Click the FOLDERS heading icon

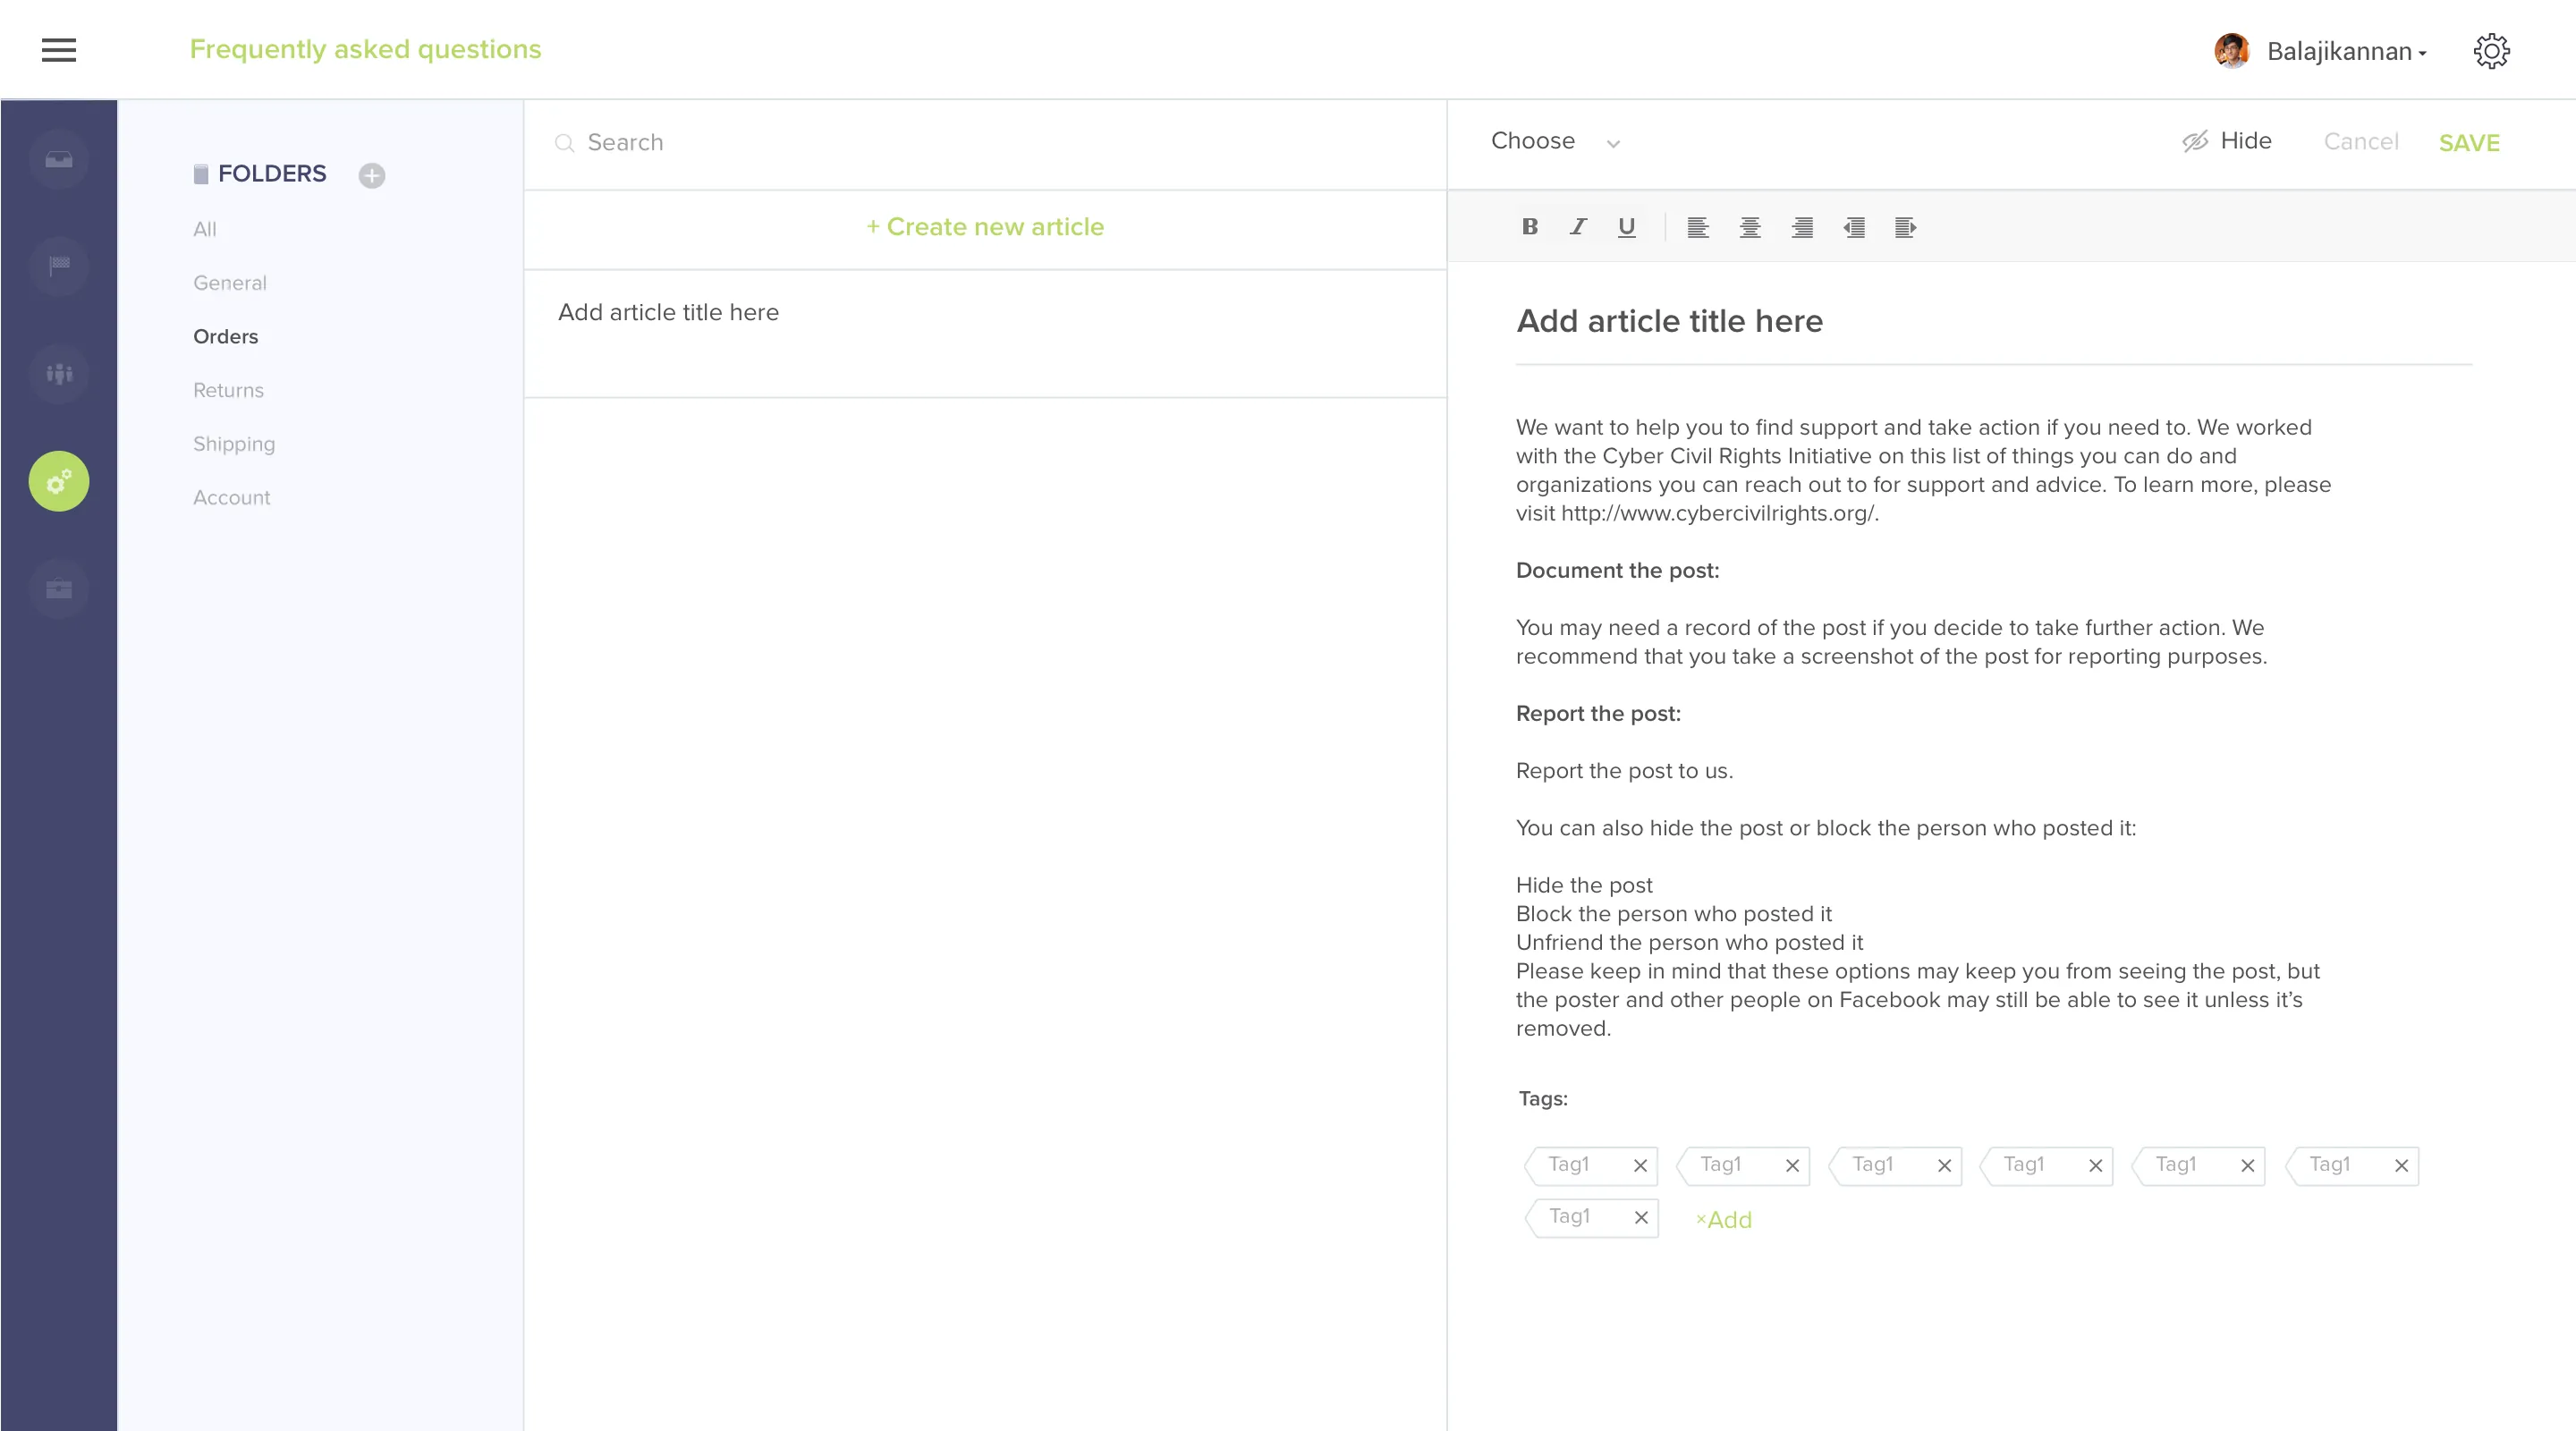pos(201,174)
